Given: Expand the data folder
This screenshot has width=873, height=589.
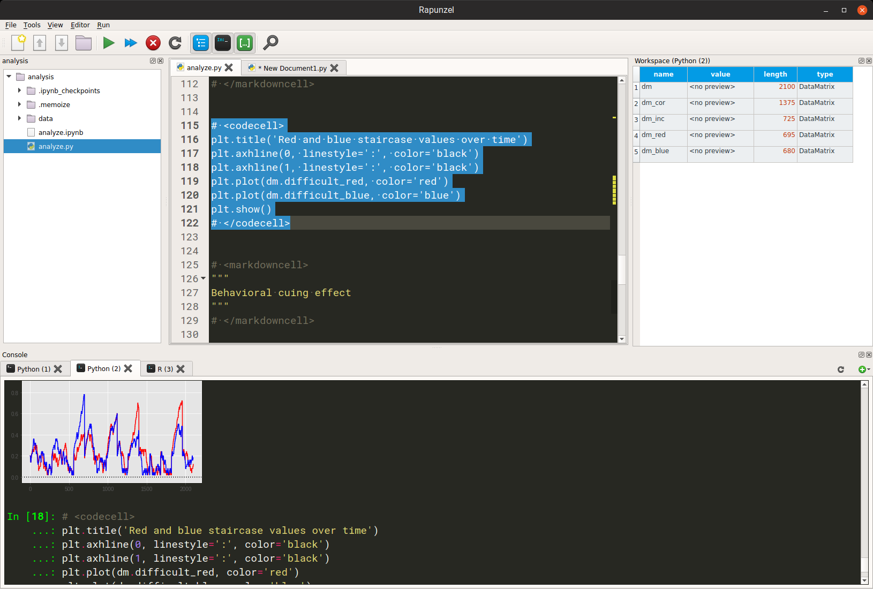Looking at the screenshot, I should [20, 118].
